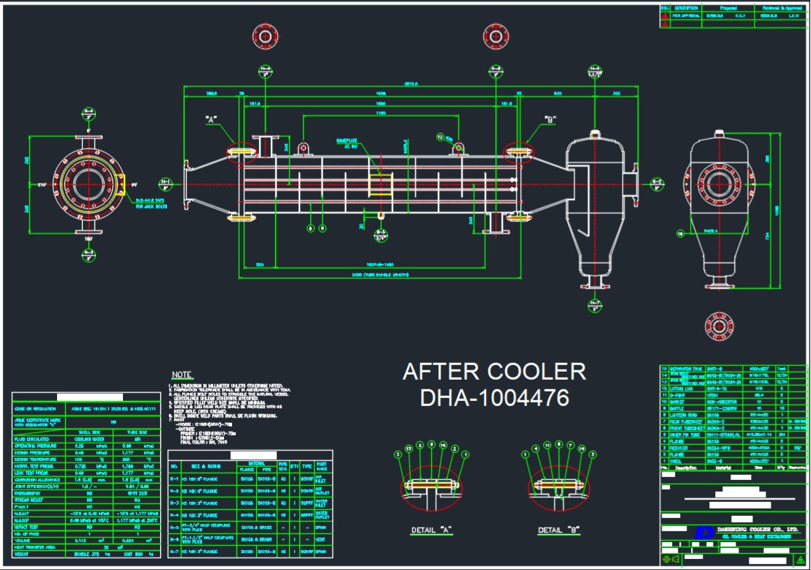811x570 pixels.
Task: Click the RADIOGRAPHY row label
Action: click(x=28, y=493)
